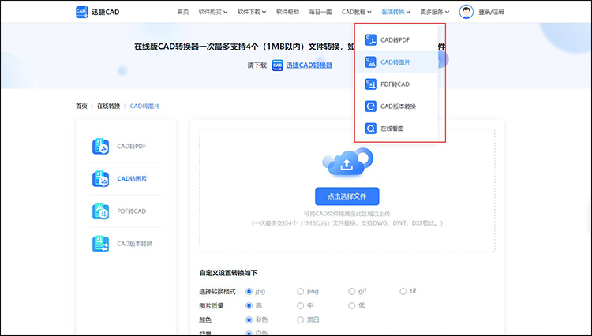Click the PDF转CAD icon in dropdown menu
Viewport: 592px width, 336px height.
[x=370, y=84]
